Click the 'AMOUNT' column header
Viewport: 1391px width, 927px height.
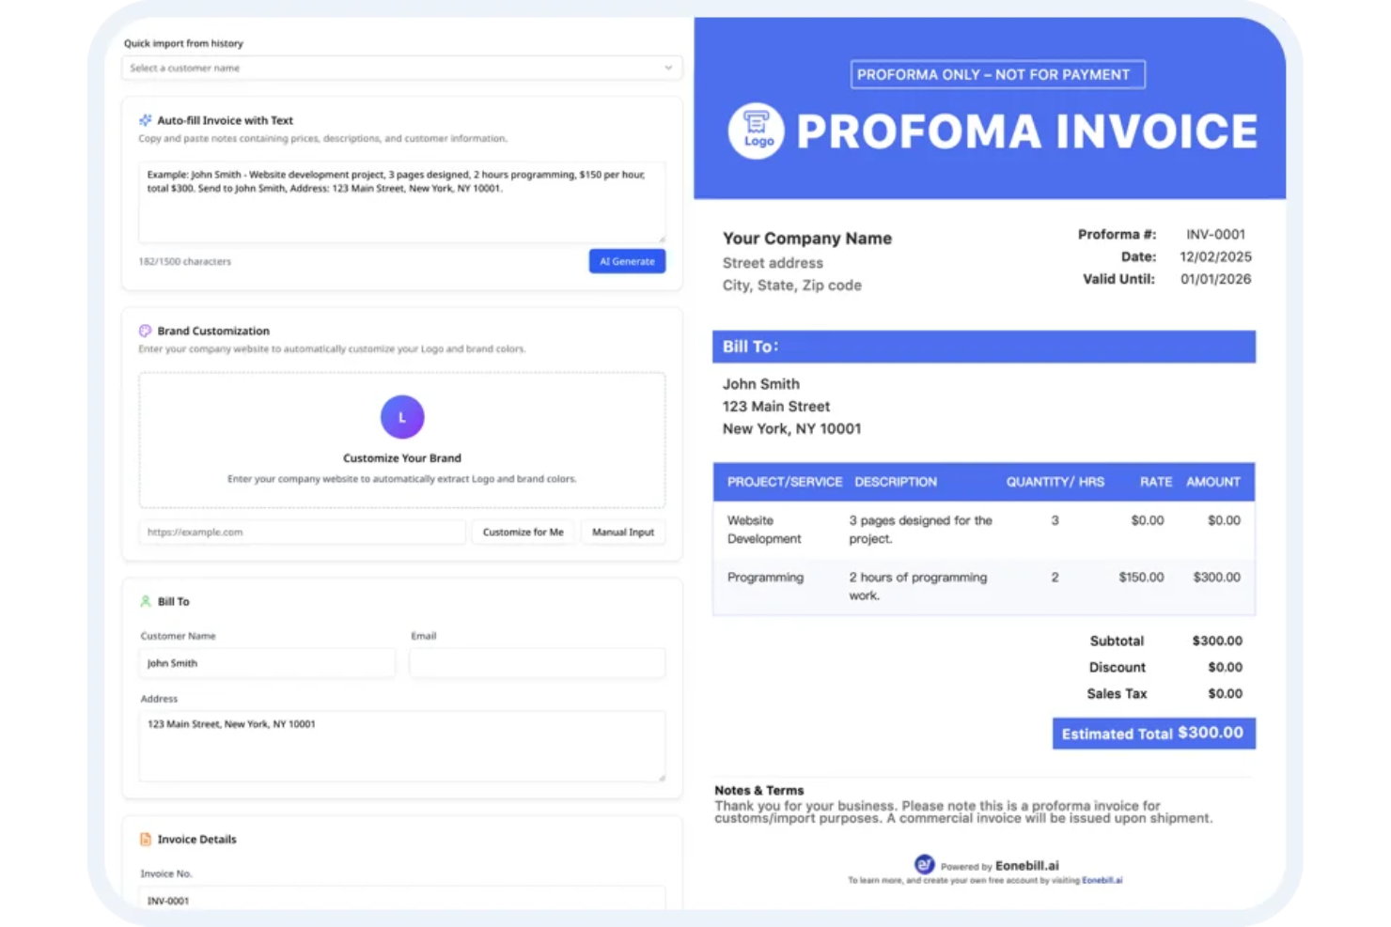click(x=1213, y=482)
